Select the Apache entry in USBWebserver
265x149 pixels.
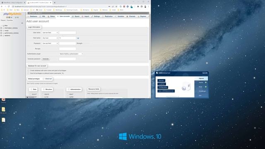pyautogui.click(x=201, y=82)
